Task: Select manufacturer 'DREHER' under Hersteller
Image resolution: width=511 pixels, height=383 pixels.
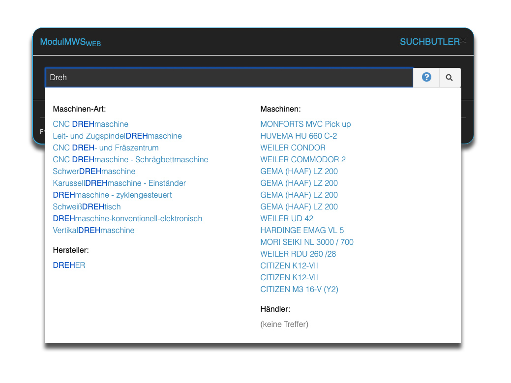Action: [69, 265]
